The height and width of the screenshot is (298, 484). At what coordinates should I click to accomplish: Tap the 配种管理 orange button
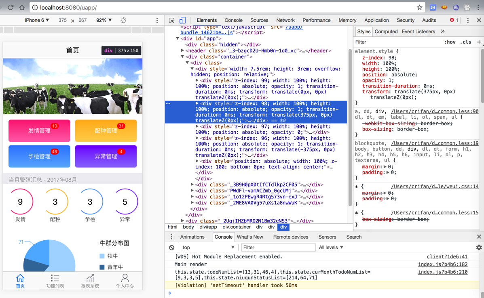(x=106, y=131)
